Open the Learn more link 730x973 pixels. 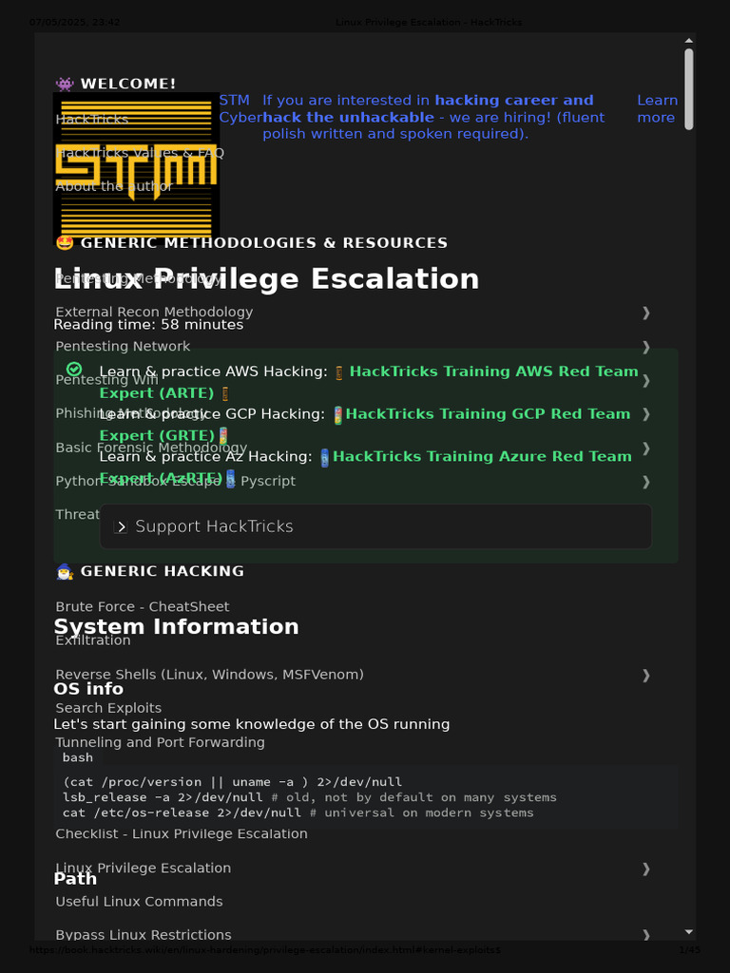pyautogui.click(x=657, y=108)
